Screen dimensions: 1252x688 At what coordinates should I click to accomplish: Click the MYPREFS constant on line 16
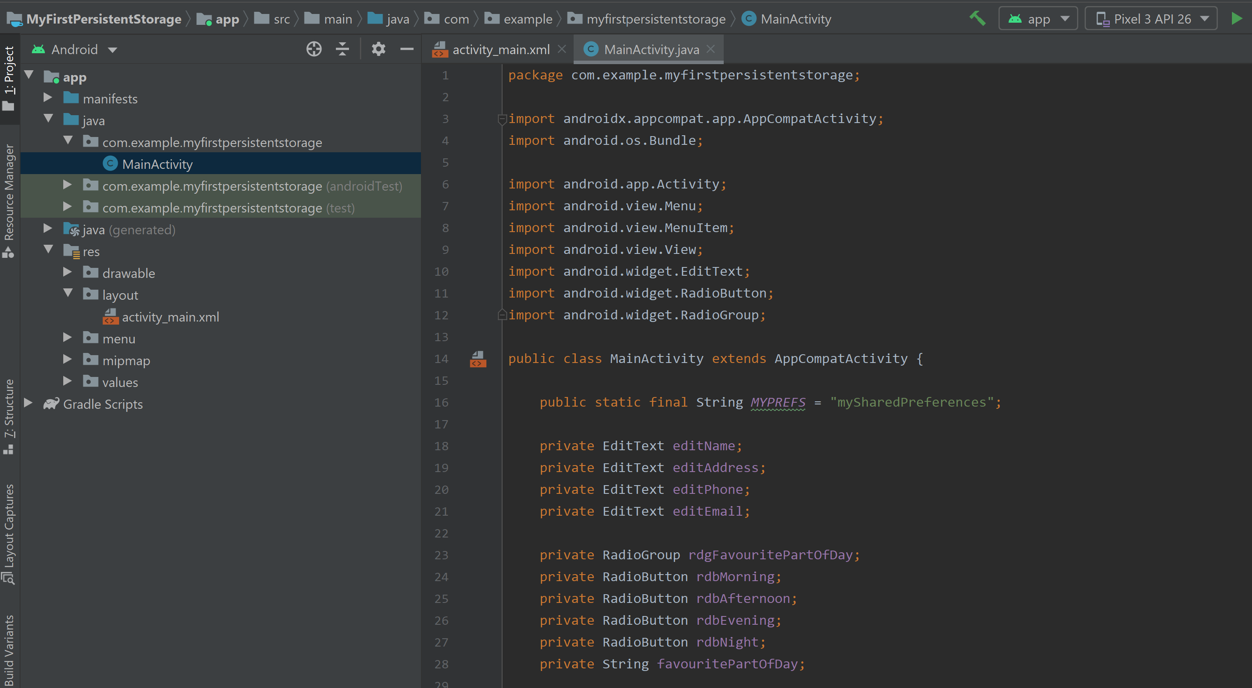[x=778, y=402]
